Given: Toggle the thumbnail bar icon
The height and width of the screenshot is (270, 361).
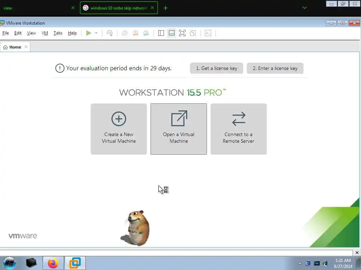Looking at the screenshot, I should 172,33.
